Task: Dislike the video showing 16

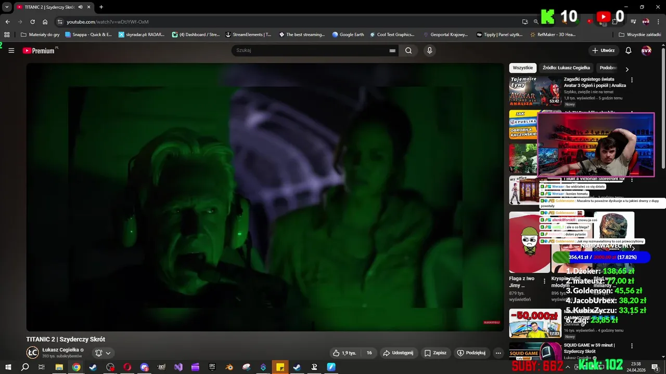Action: (x=368, y=353)
